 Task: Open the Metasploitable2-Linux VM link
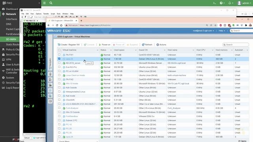click(x=76, y=92)
